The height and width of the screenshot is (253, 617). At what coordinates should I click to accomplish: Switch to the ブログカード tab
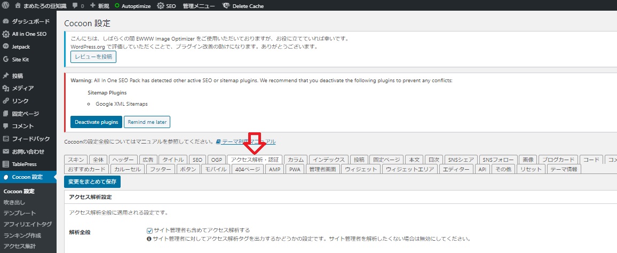click(558, 160)
